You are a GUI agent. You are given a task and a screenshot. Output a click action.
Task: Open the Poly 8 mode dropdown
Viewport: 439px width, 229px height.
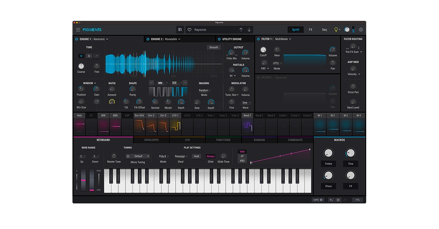click(164, 156)
